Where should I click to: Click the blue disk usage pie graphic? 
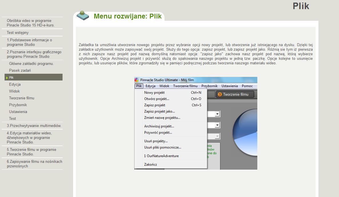point(245,132)
